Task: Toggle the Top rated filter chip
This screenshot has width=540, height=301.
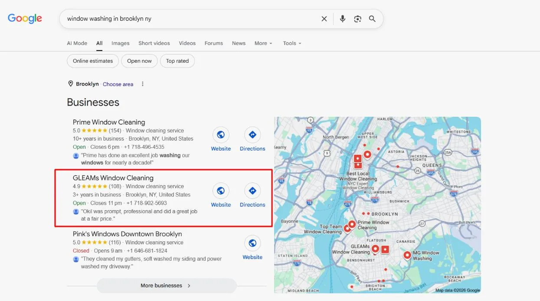Action: pos(177,61)
